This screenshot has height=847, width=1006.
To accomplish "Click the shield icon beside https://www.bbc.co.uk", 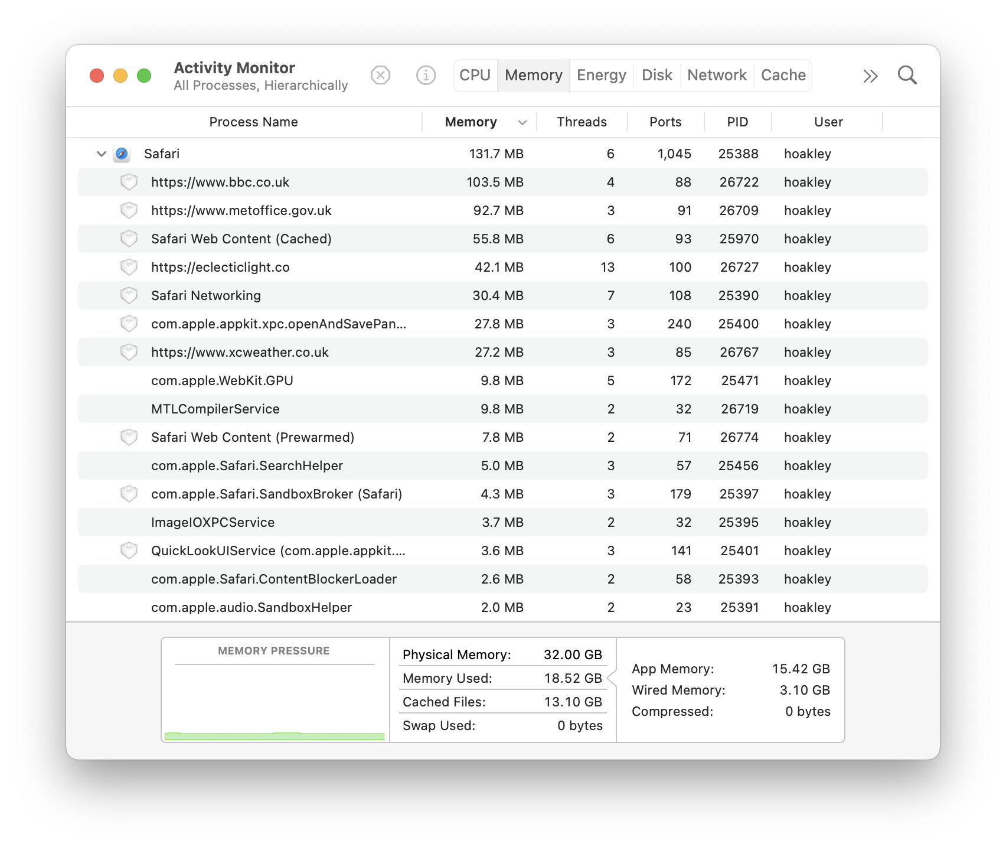I will tap(129, 182).
